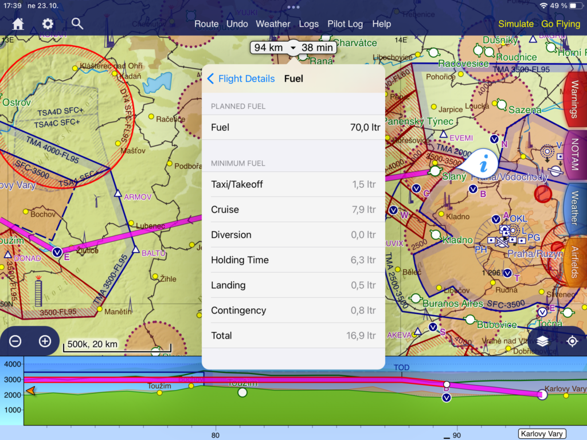The height and width of the screenshot is (440, 587).
Task: Open the NOTAM side tab
Action: coord(575,155)
